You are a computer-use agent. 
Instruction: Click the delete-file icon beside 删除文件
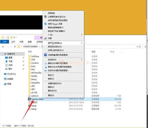click(x=46, y=63)
